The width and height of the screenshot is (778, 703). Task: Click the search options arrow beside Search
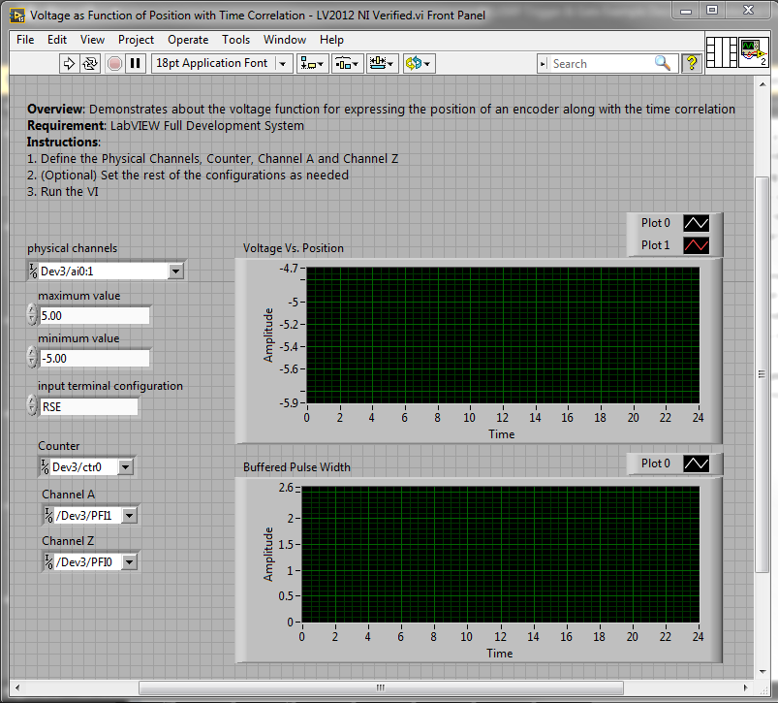[x=544, y=64]
